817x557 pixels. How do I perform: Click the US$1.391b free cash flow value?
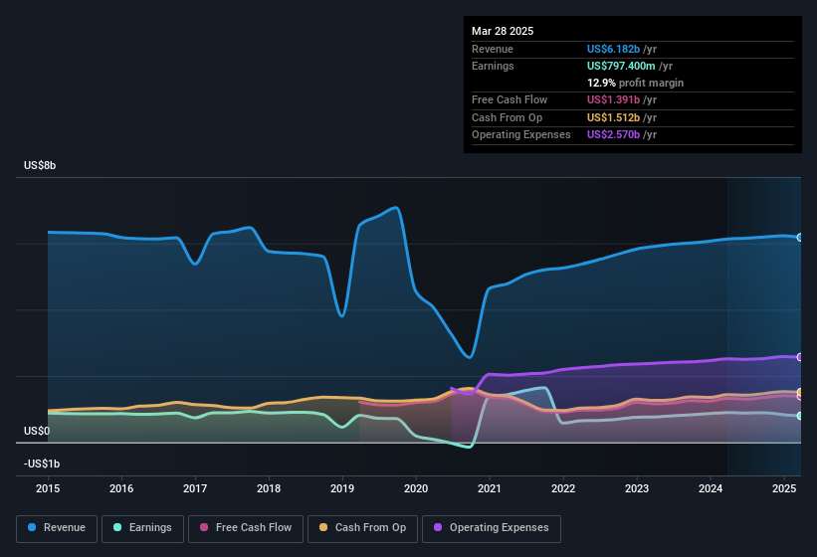tap(613, 99)
